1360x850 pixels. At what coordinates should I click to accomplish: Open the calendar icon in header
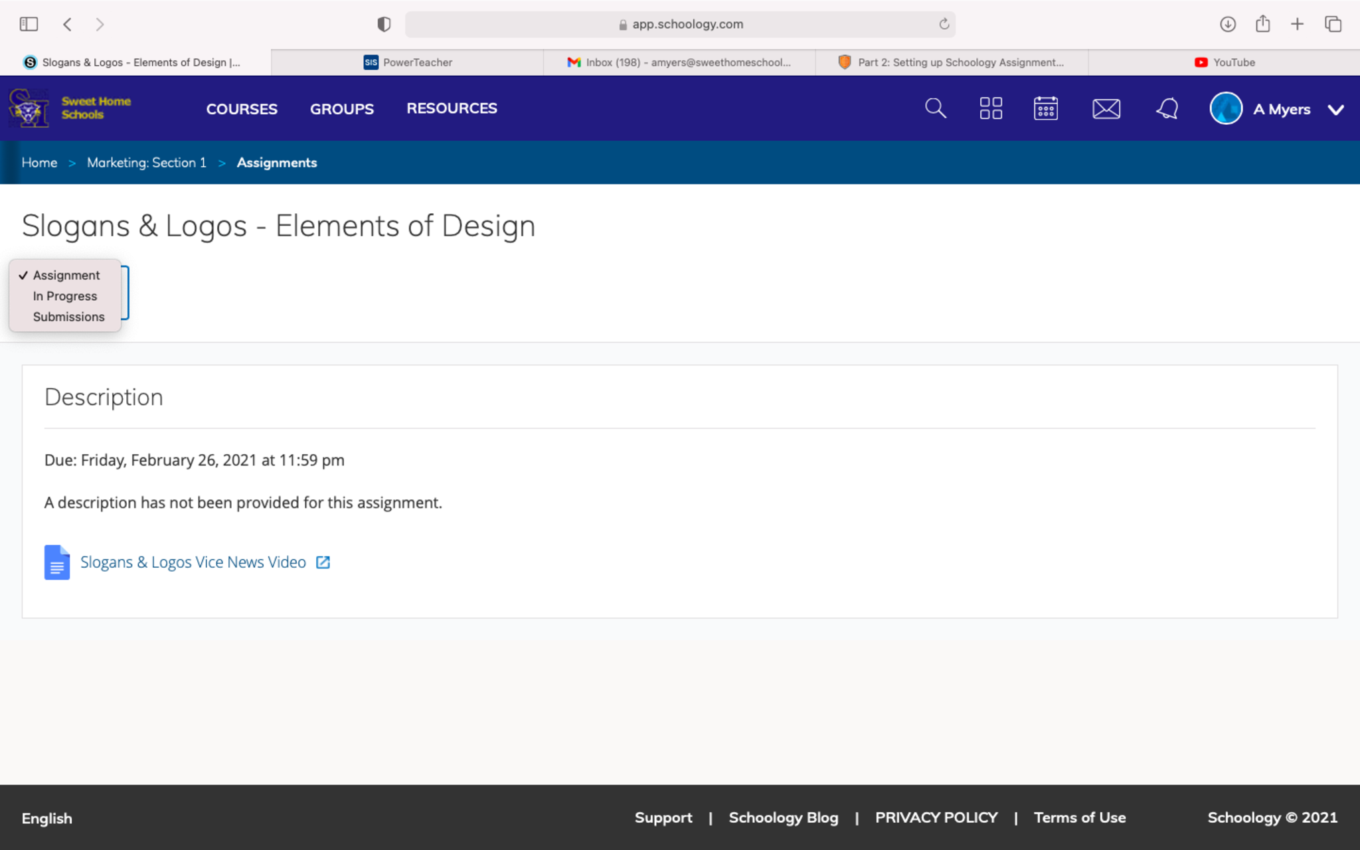(x=1046, y=108)
